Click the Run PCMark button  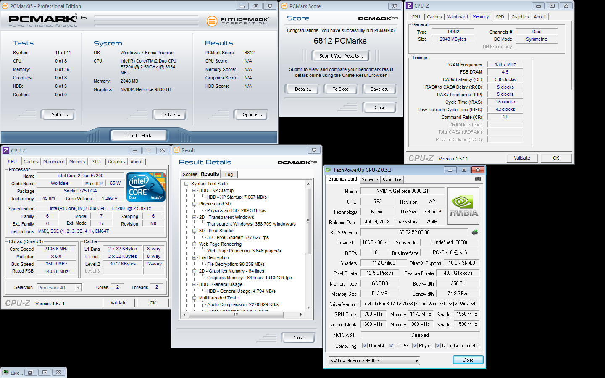coord(139,136)
